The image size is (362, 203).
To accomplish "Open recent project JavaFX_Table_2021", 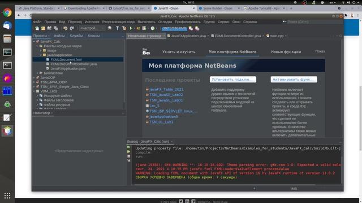I will pos(166,89).
